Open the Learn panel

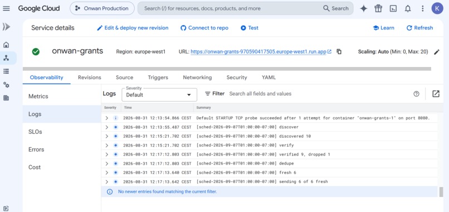(x=383, y=28)
